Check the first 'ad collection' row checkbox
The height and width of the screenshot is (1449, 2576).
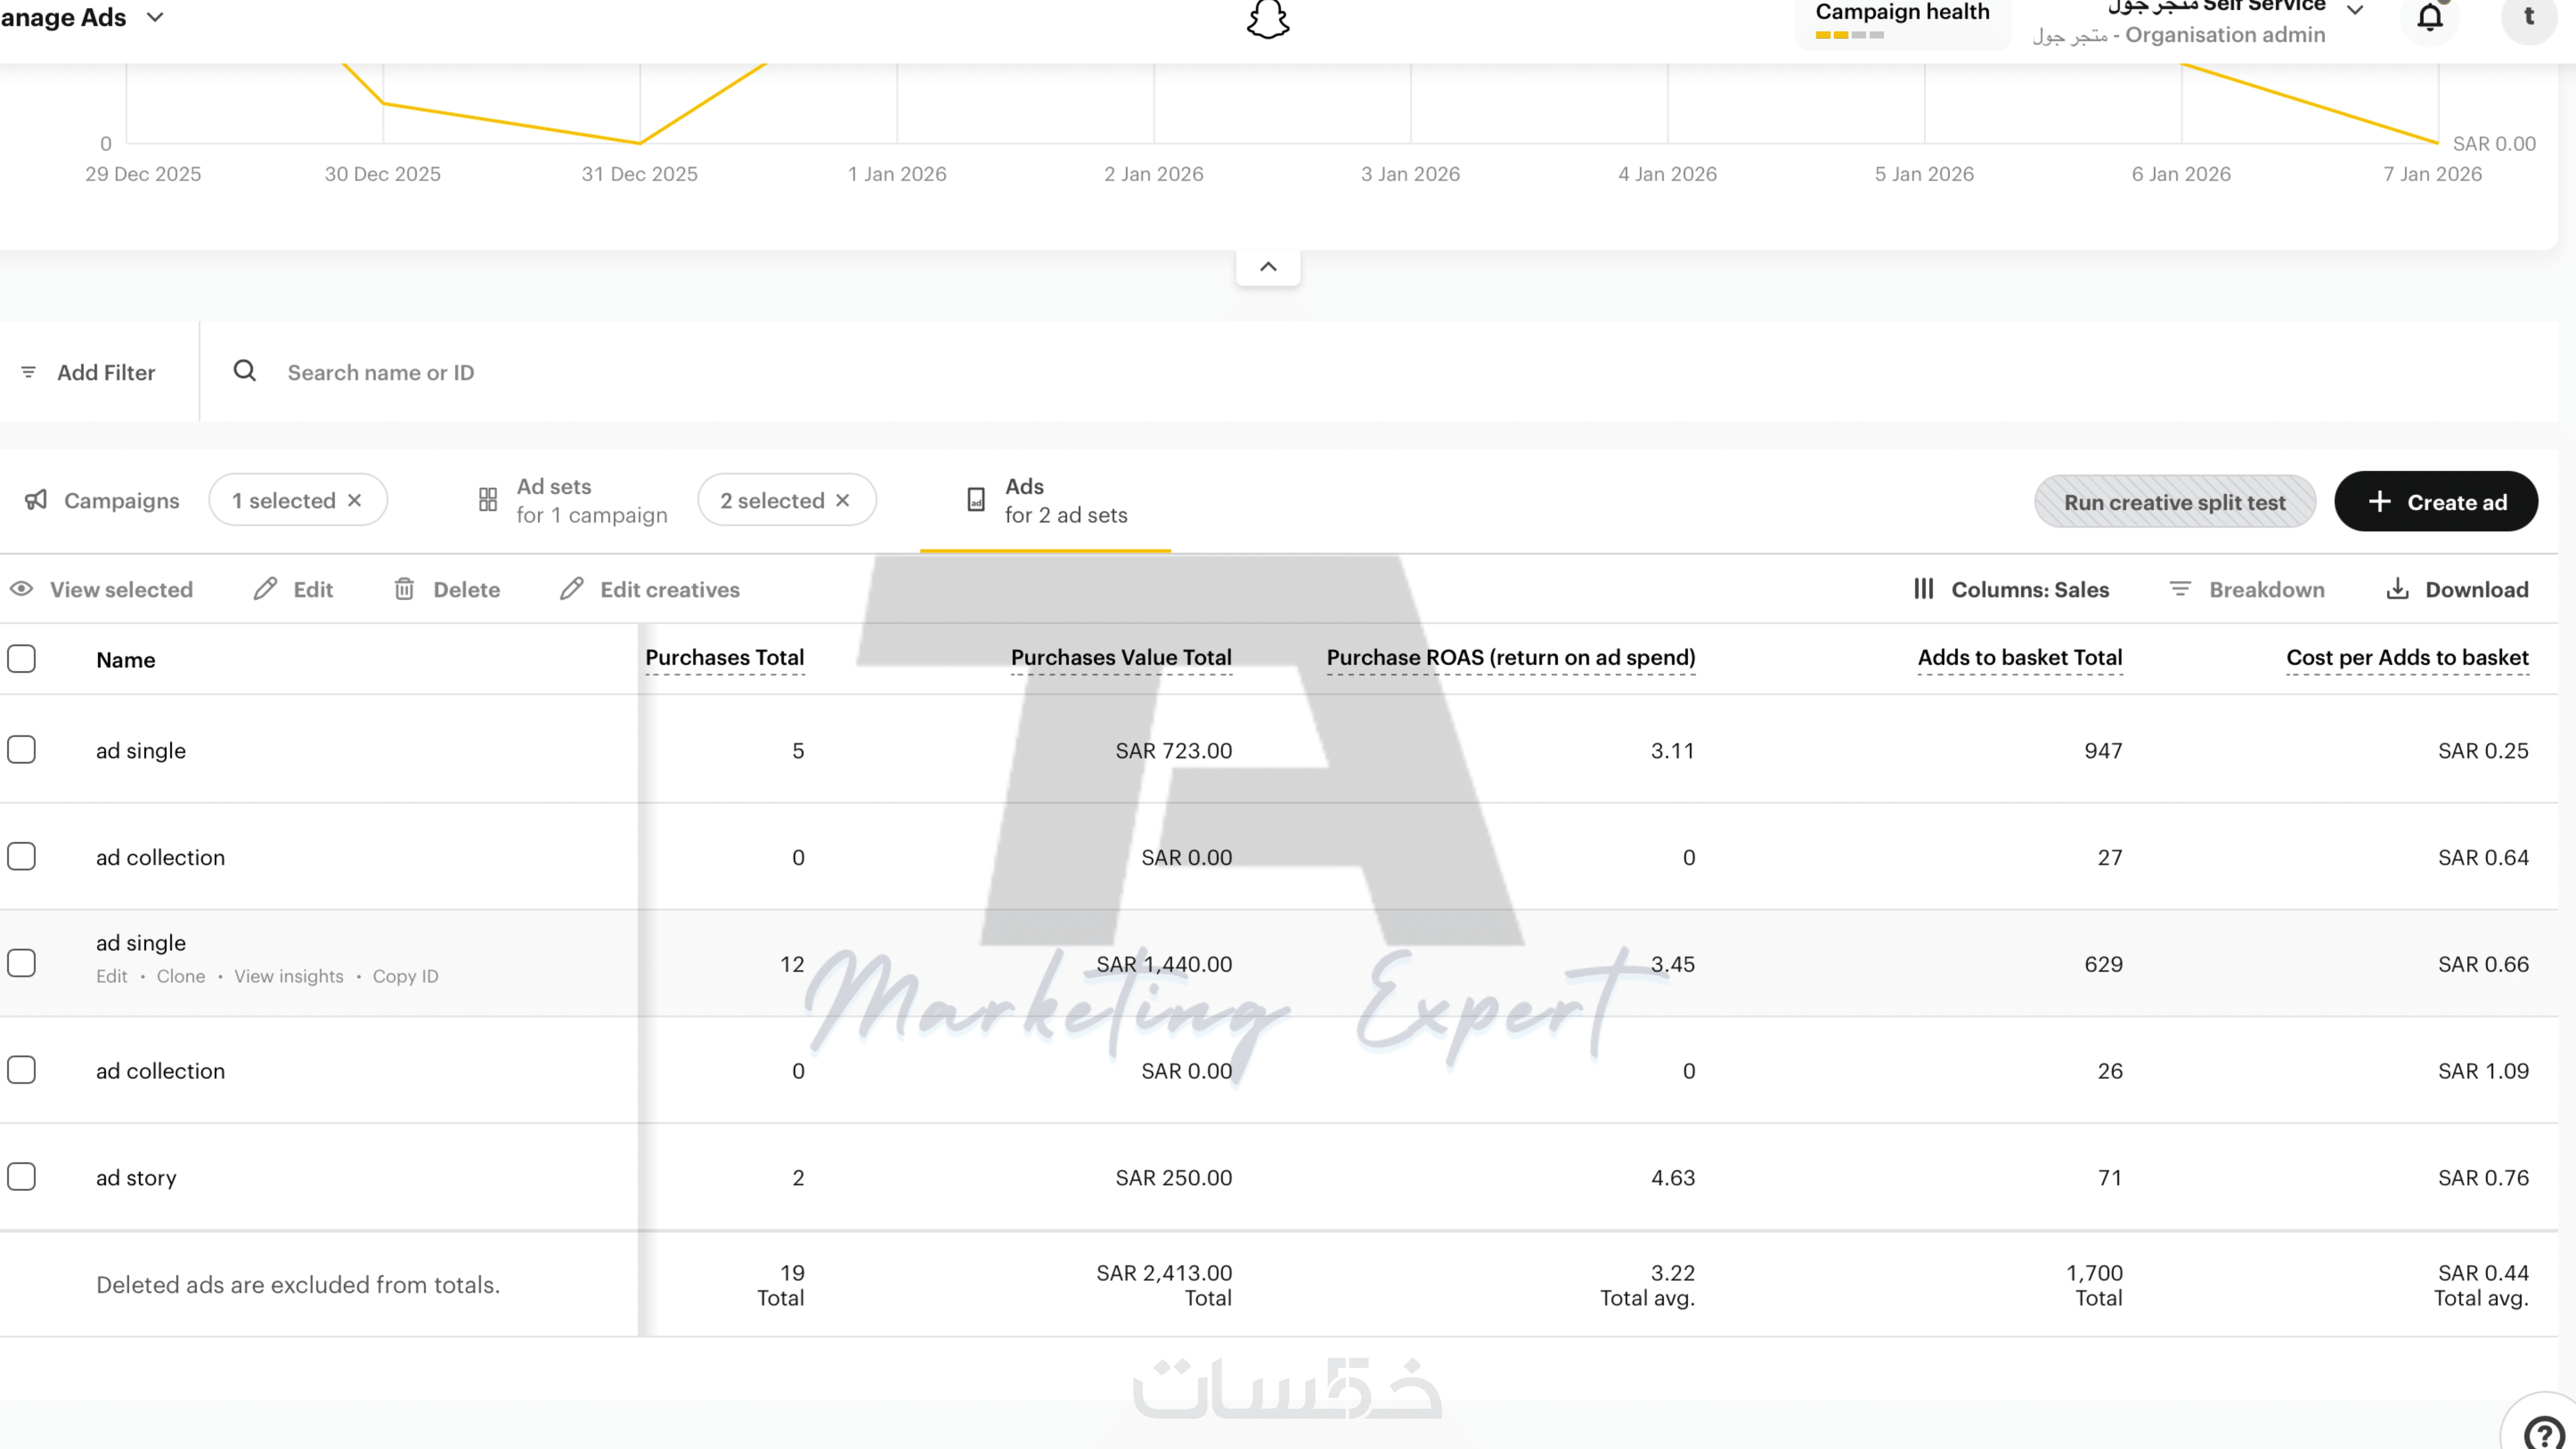click(x=21, y=857)
